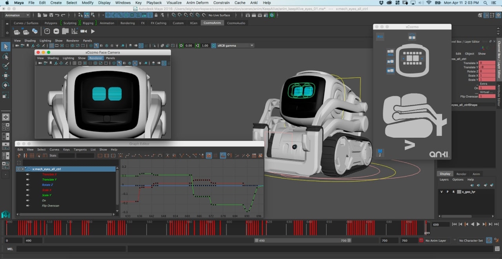Click the Graph Editor icon in the CozmoAnim shelf
This screenshot has height=259, width=502.
75,31
